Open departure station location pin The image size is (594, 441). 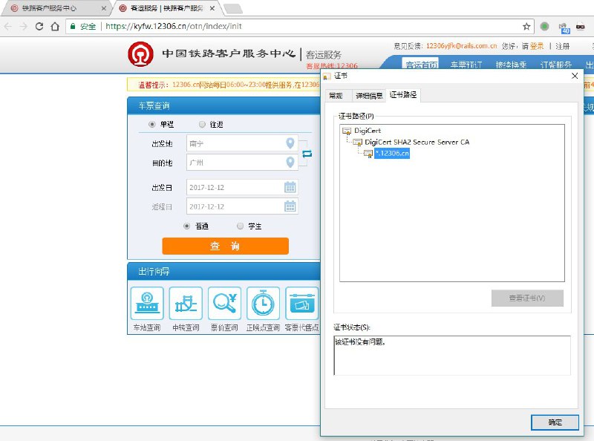tap(290, 143)
